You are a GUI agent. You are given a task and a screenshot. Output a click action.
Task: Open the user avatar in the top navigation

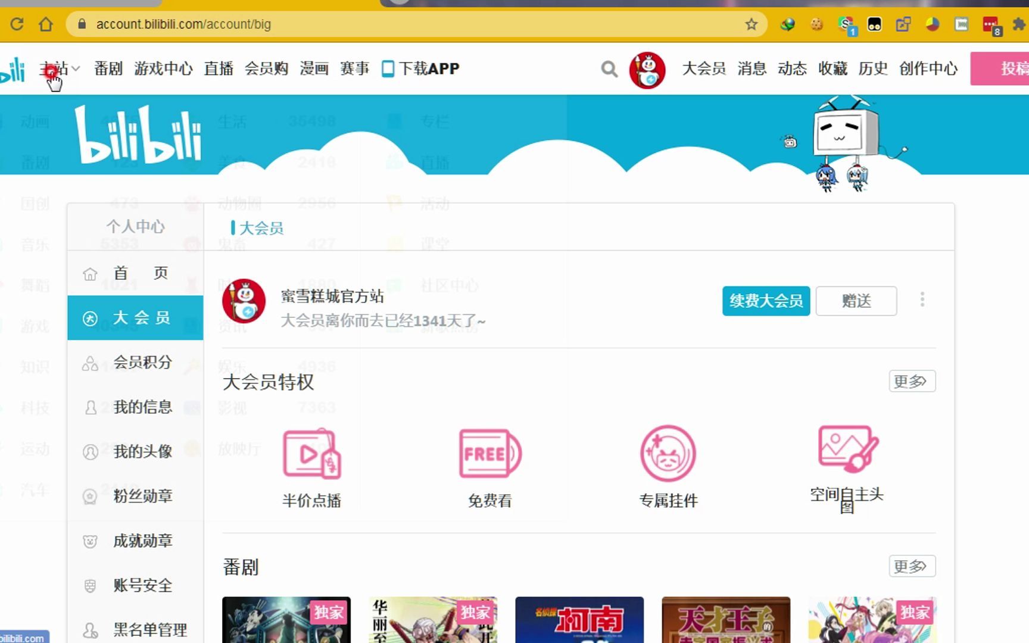pos(647,70)
